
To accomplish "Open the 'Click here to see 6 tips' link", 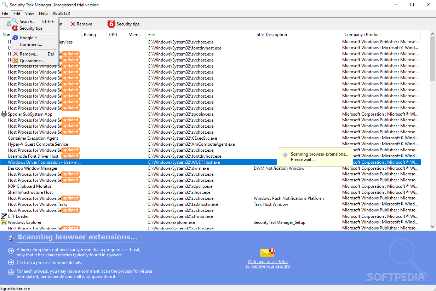I will click(268, 264).
